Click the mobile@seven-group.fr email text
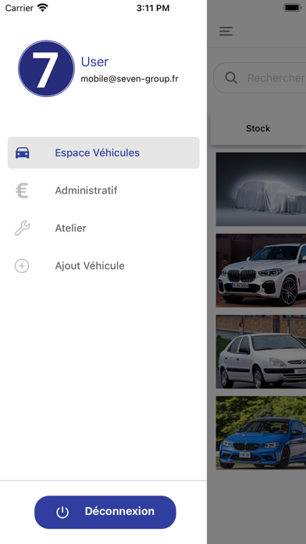The image size is (306, 544). pos(130,79)
